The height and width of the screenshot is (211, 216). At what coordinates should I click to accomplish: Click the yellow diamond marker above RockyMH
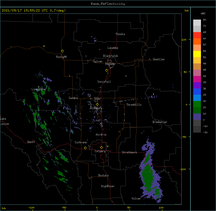(62, 51)
